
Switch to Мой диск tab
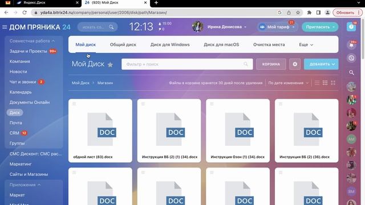click(86, 44)
